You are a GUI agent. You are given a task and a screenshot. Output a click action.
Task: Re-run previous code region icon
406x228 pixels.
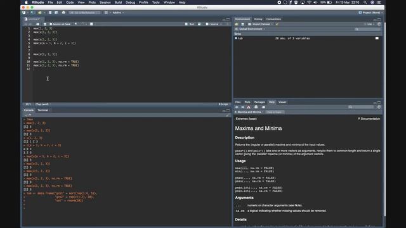coord(199,24)
